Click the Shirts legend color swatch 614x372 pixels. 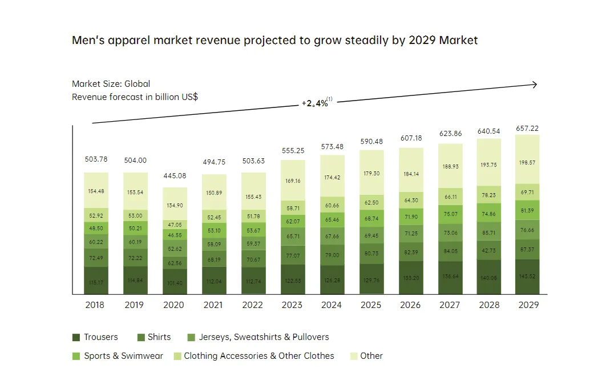[140, 337]
